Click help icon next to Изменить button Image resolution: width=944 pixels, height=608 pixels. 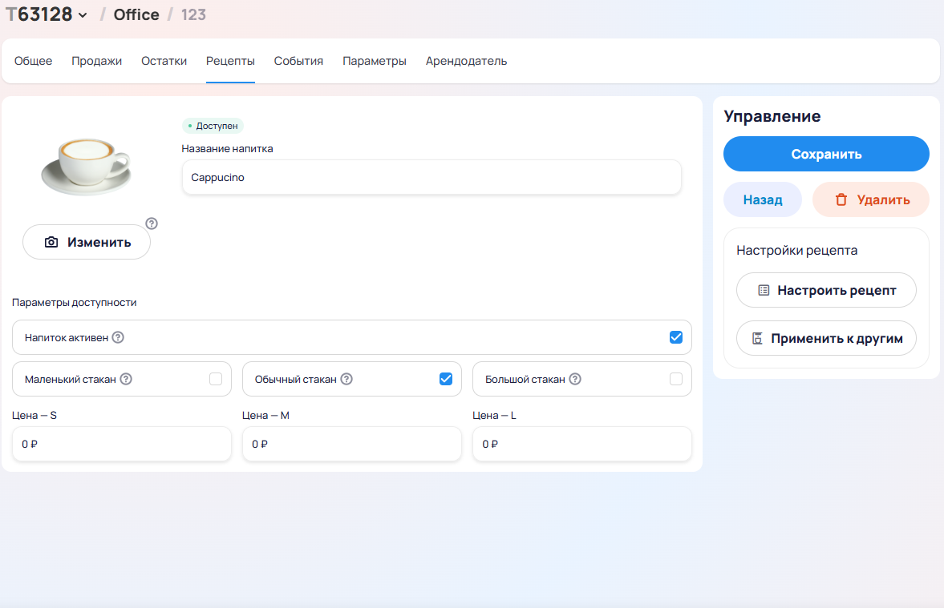(x=152, y=223)
